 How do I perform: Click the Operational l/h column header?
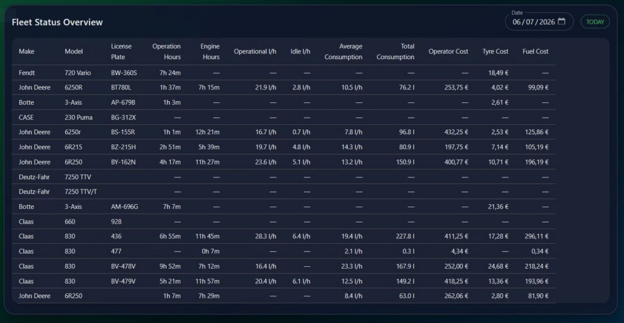[255, 51]
